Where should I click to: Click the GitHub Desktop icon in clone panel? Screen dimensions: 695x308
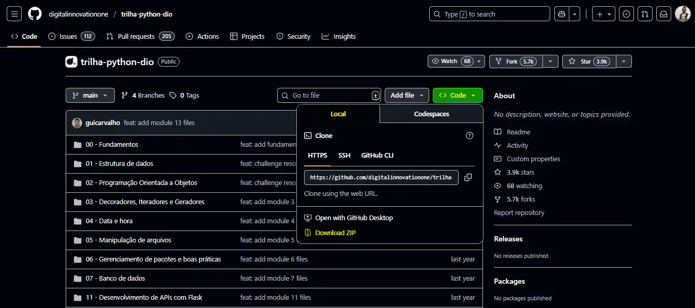308,218
